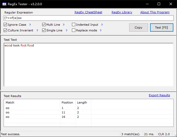Image resolution: width=177 pixels, height=137 pixels.
Task: Click inside the Test Text area
Action: click(89, 65)
